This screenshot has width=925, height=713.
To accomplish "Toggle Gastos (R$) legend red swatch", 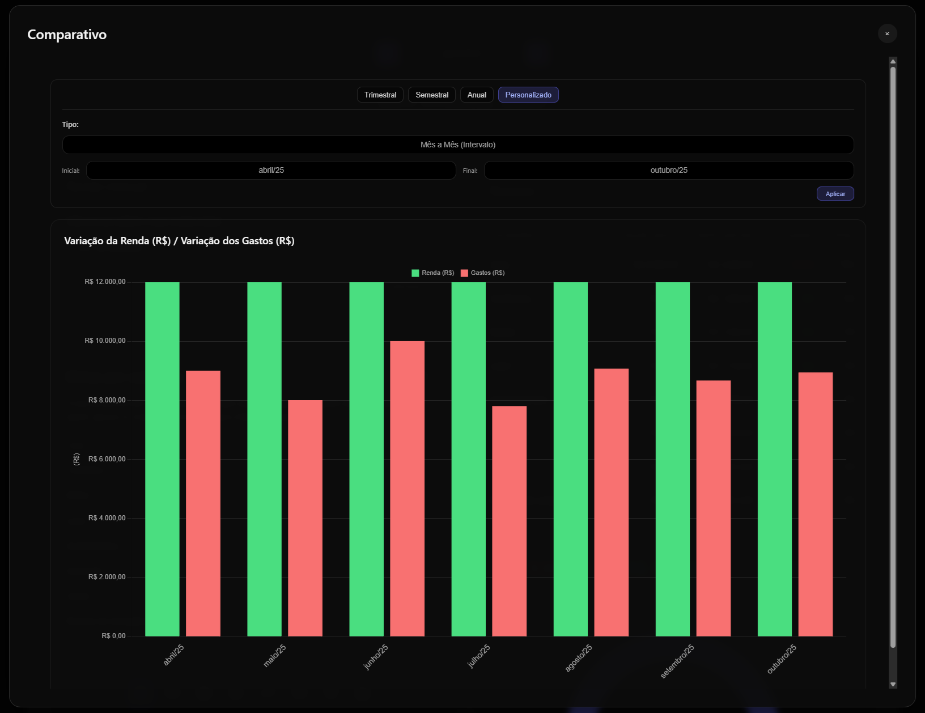I will click(464, 273).
